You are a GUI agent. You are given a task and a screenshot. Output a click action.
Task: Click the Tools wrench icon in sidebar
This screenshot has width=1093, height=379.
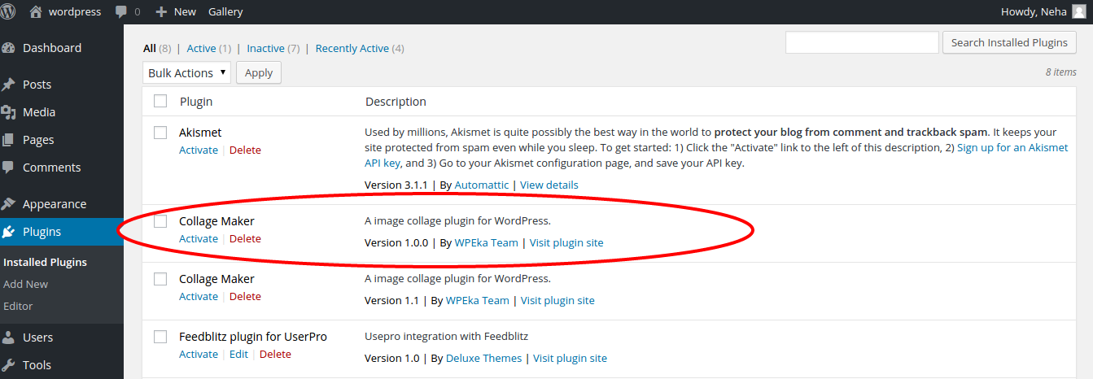coord(9,365)
